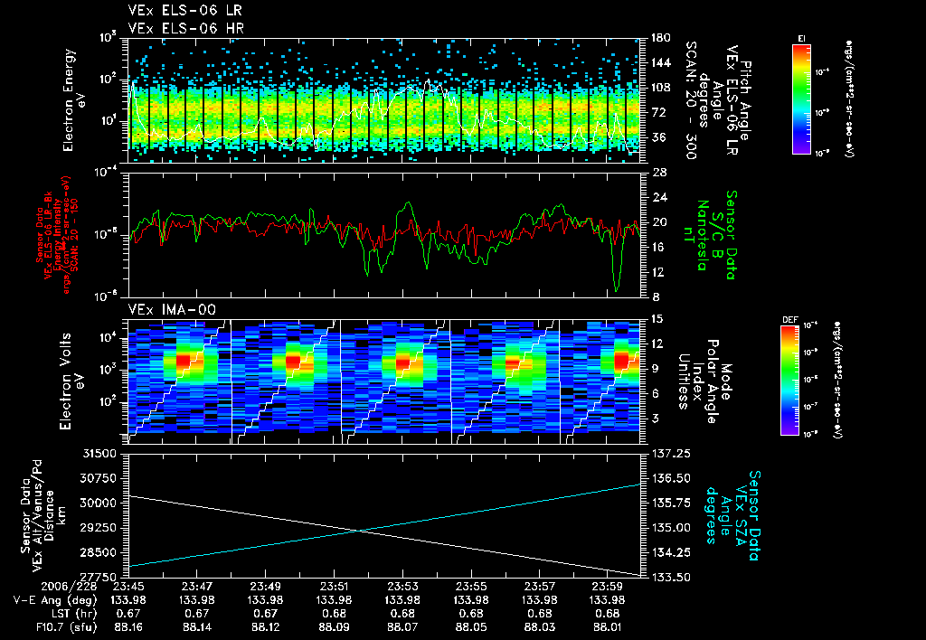Select the F10.7 value 88.14
The width and height of the screenshot is (926, 640).
[x=196, y=627]
